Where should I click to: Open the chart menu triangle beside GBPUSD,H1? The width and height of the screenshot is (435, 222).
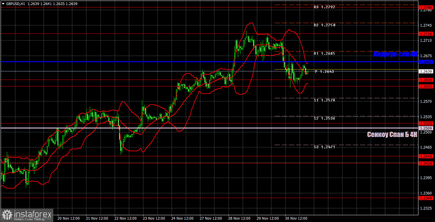(3, 4)
